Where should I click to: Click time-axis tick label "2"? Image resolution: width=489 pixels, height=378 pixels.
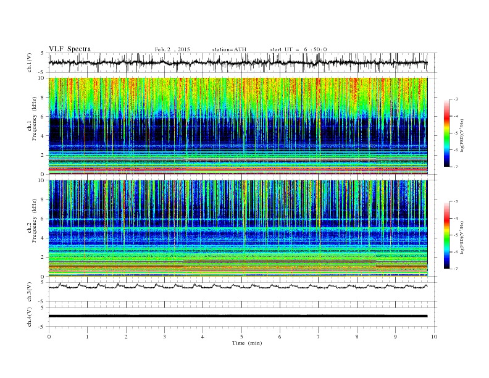(126, 337)
